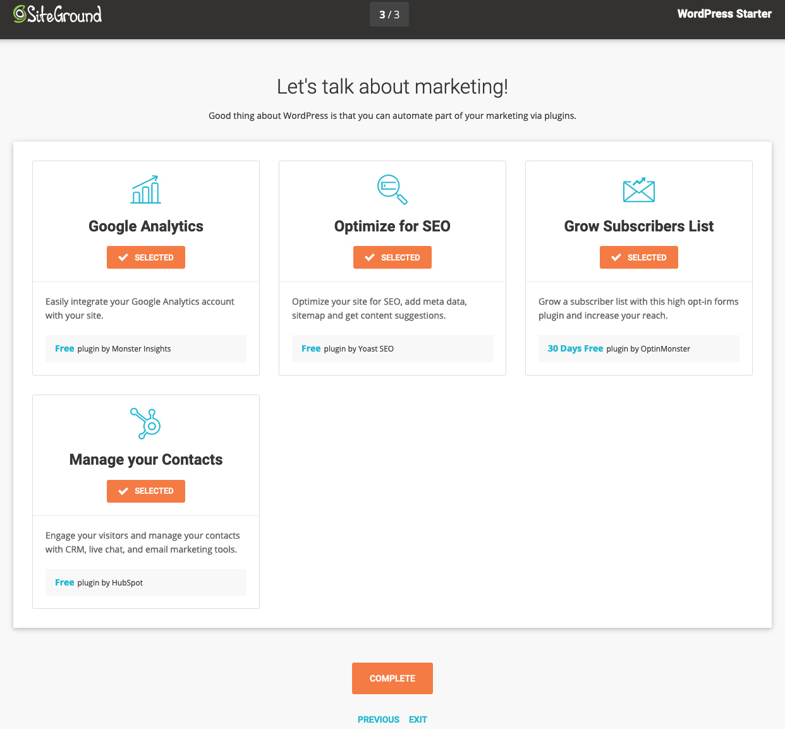Click the 'Let's talk about marketing!' title

pos(392,87)
